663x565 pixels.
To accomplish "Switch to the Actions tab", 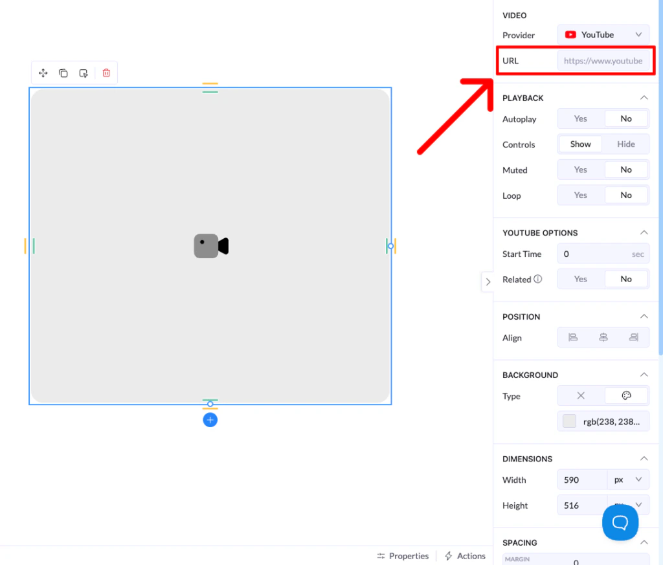I will click(x=465, y=556).
